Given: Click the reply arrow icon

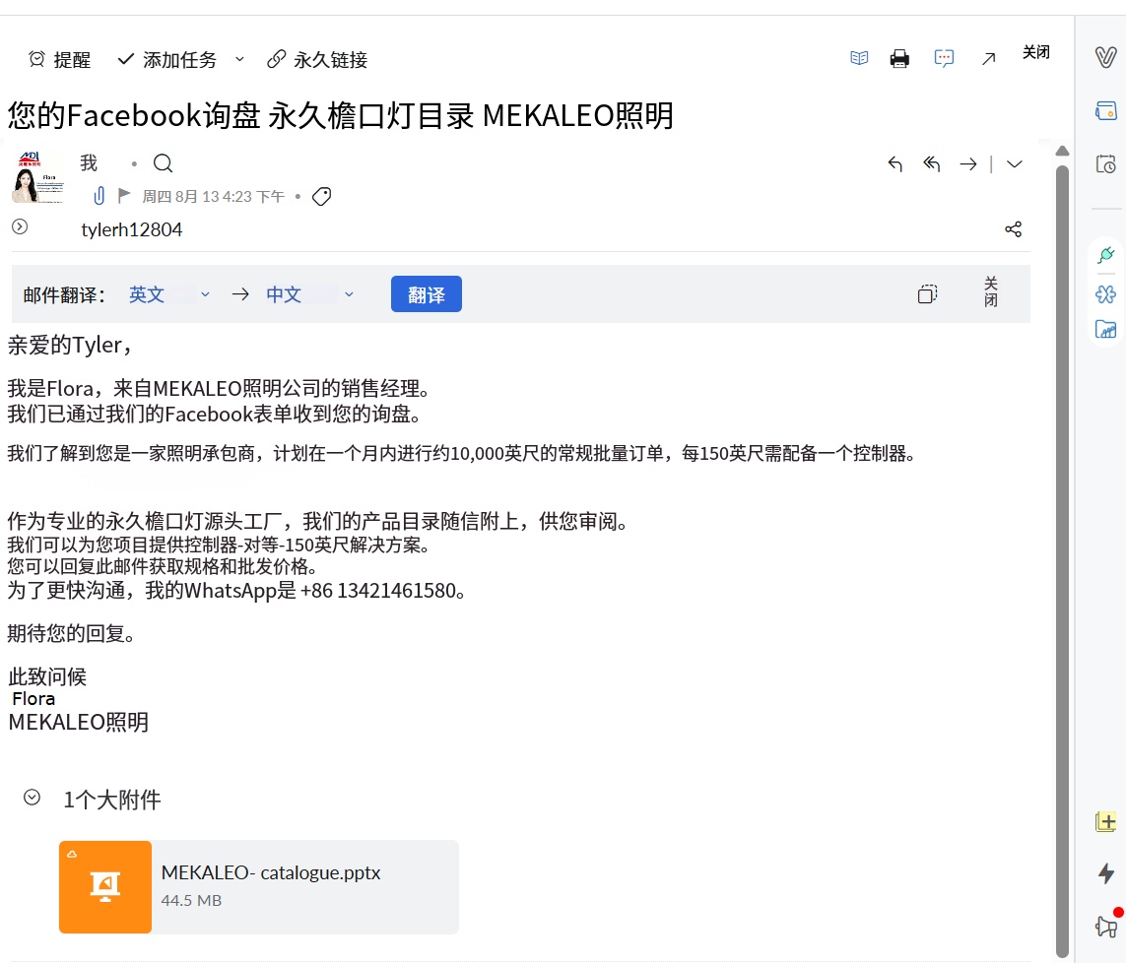Looking at the screenshot, I should coord(894,164).
